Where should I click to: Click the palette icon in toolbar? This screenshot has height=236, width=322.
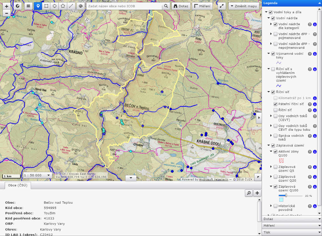[x=81, y=6]
